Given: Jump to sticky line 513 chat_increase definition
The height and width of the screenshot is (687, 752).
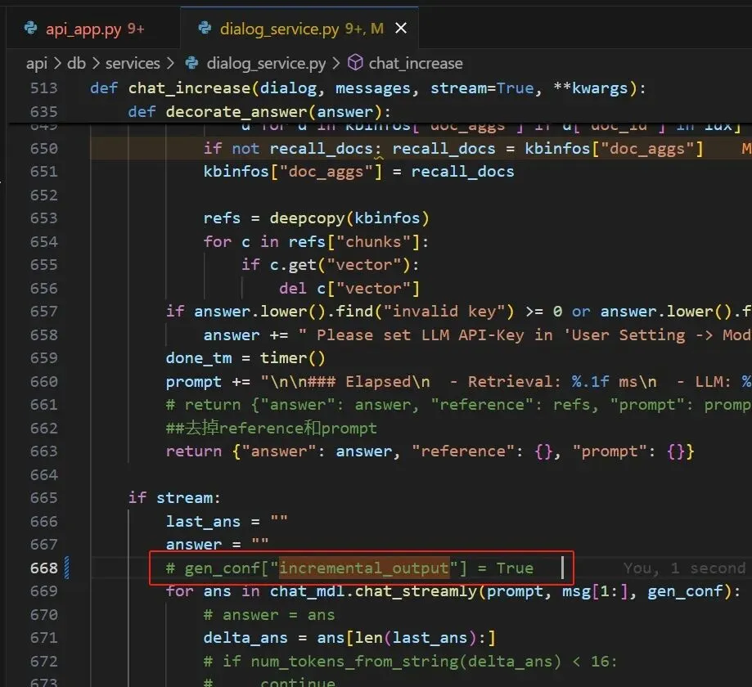Looking at the screenshot, I should [368, 88].
